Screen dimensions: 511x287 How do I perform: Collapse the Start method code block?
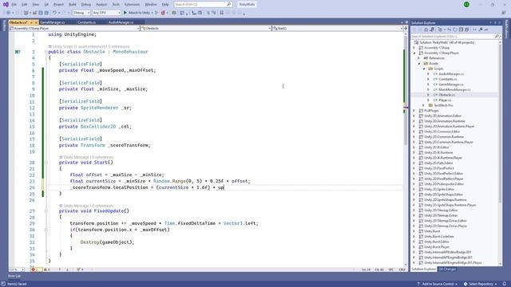click(x=46, y=163)
